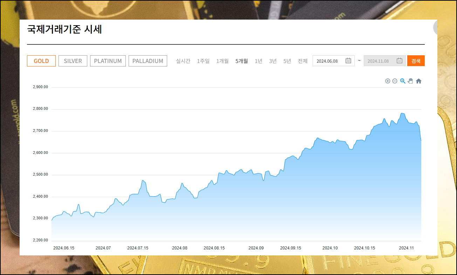The image size is (457, 275).
Task: Select the 1년 period
Action: (x=259, y=61)
